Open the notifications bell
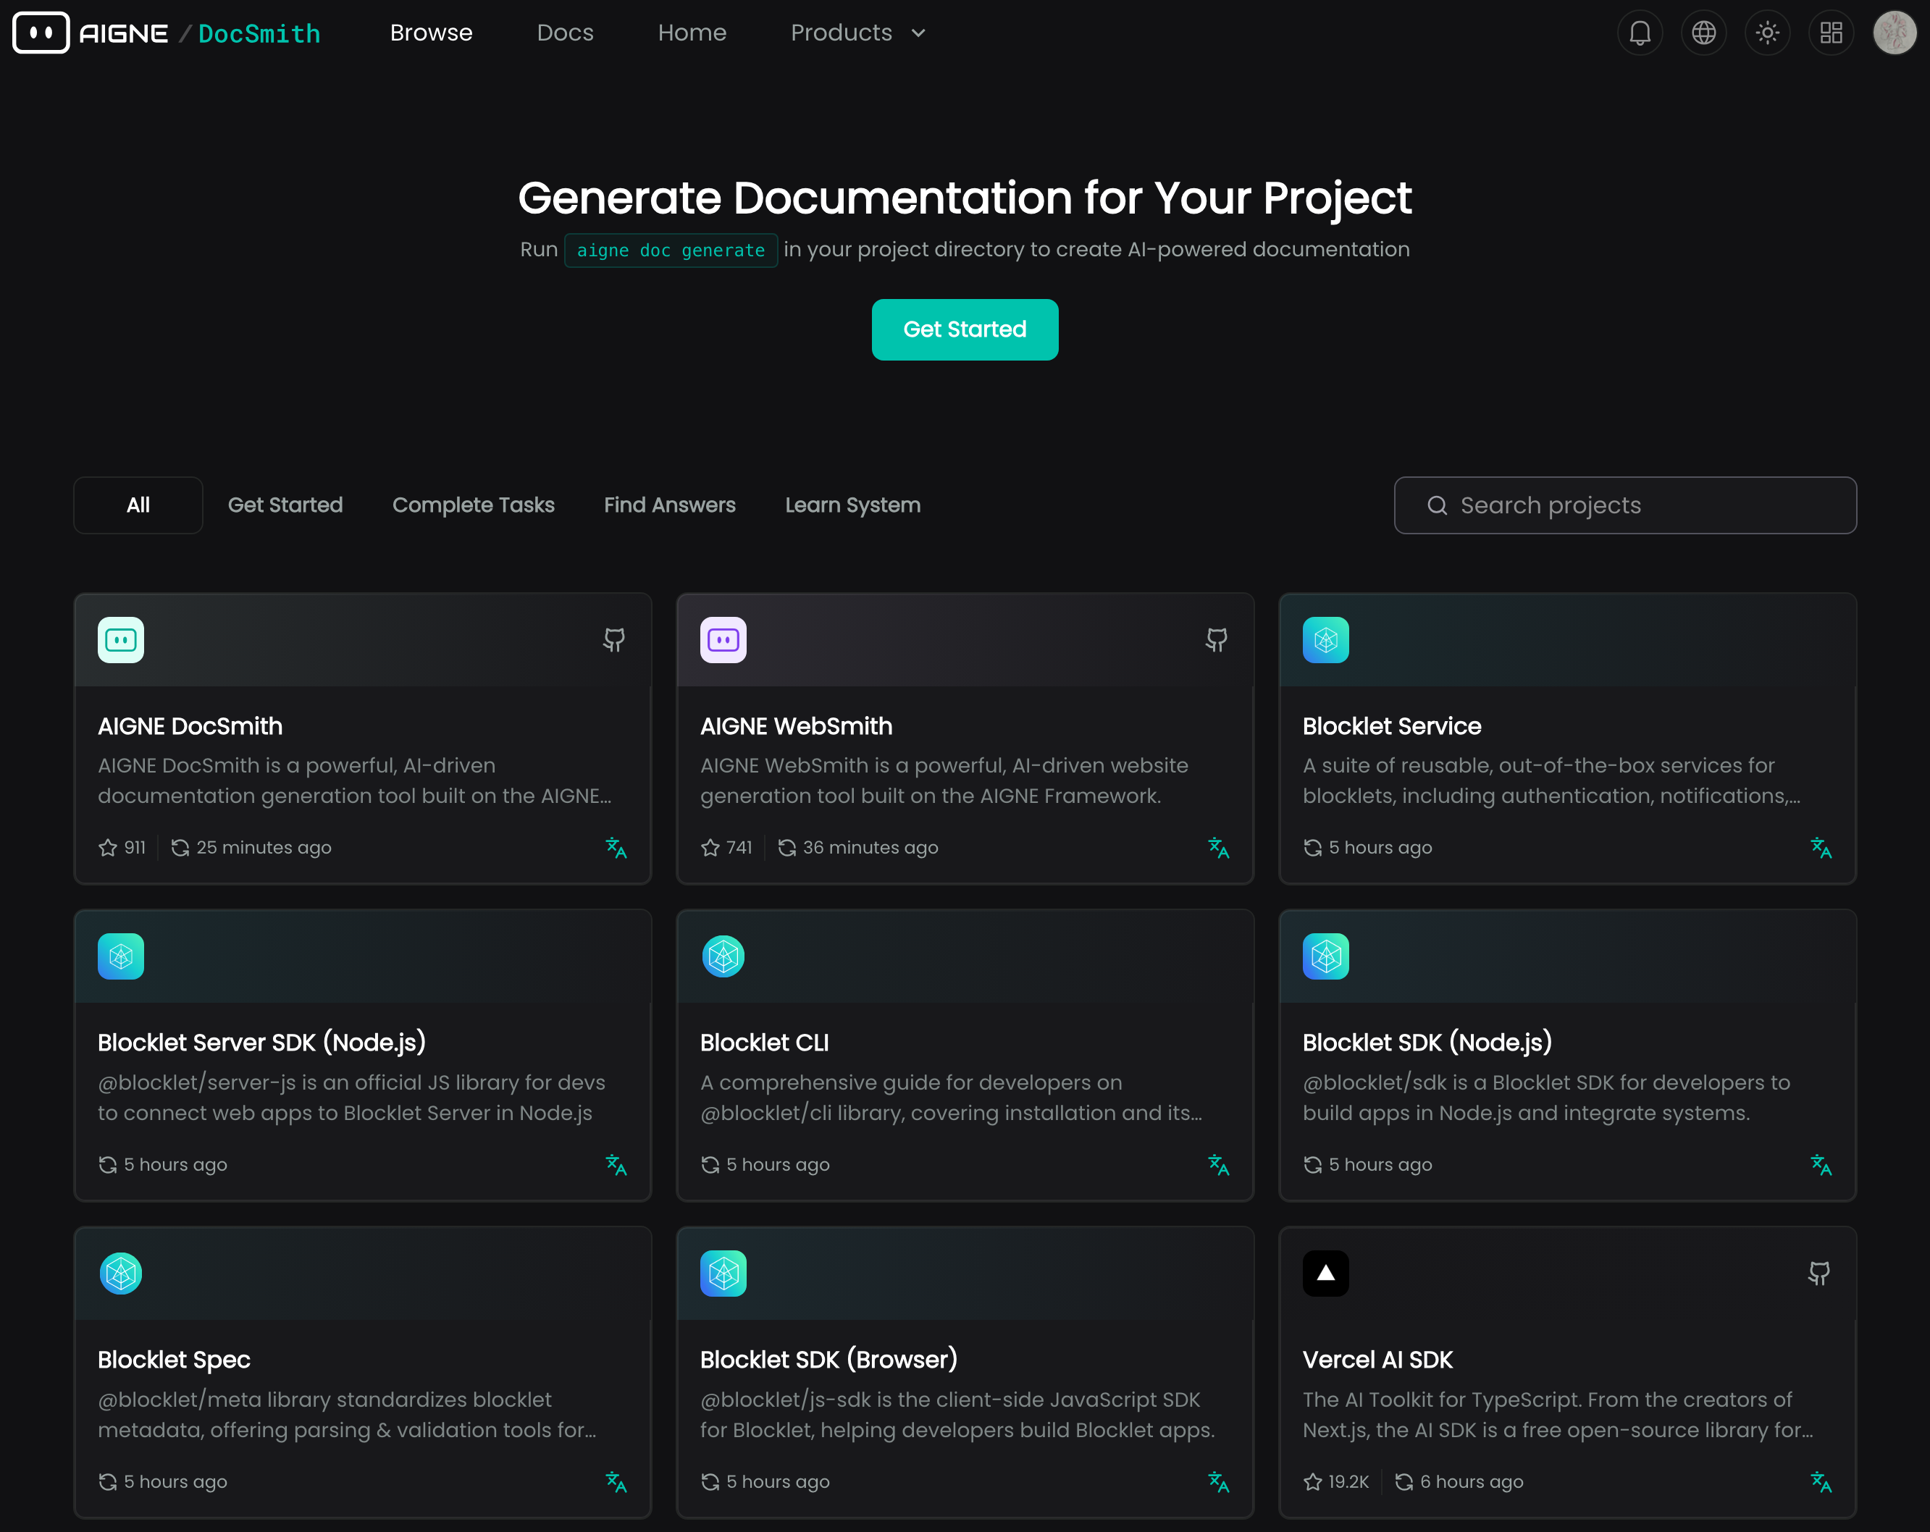Screen dimensions: 1930x1532 1639,33
